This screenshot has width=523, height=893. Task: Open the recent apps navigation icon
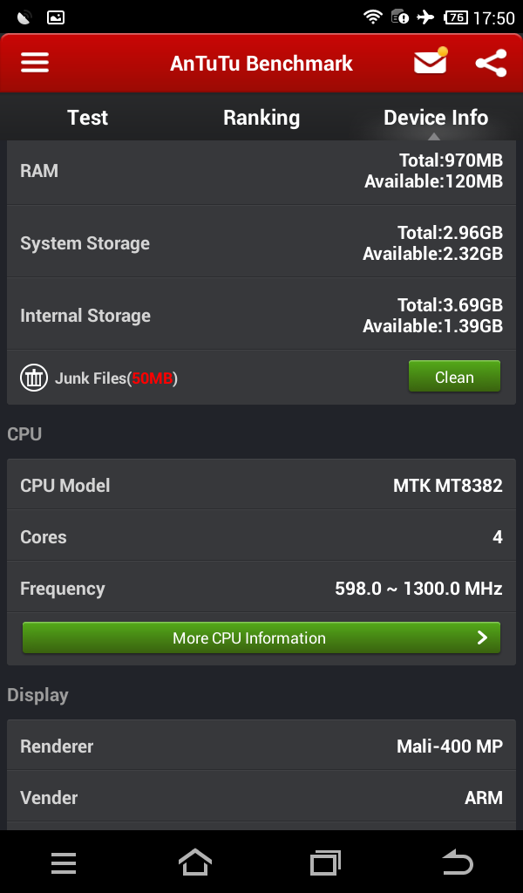[x=325, y=862]
